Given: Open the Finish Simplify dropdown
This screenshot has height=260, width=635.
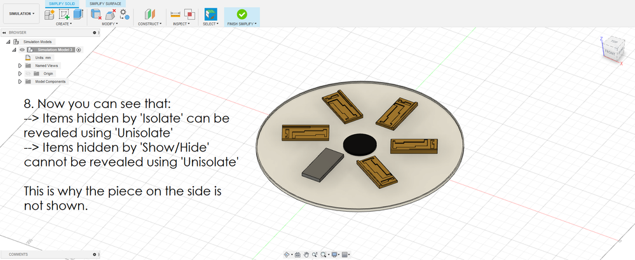Looking at the screenshot, I should [x=242, y=24].
